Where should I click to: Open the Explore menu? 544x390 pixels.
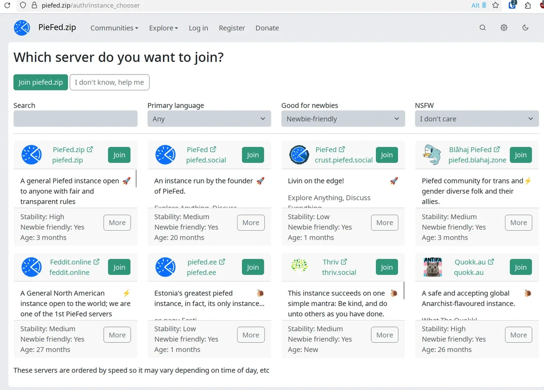click(x=163, y=28)
